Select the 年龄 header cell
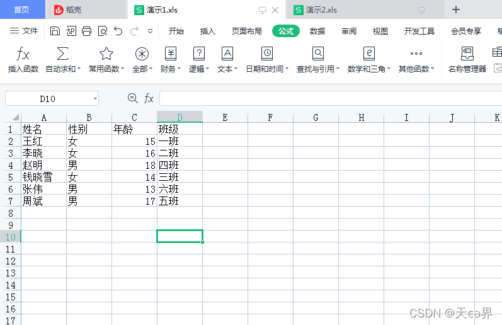 [134, 129]
